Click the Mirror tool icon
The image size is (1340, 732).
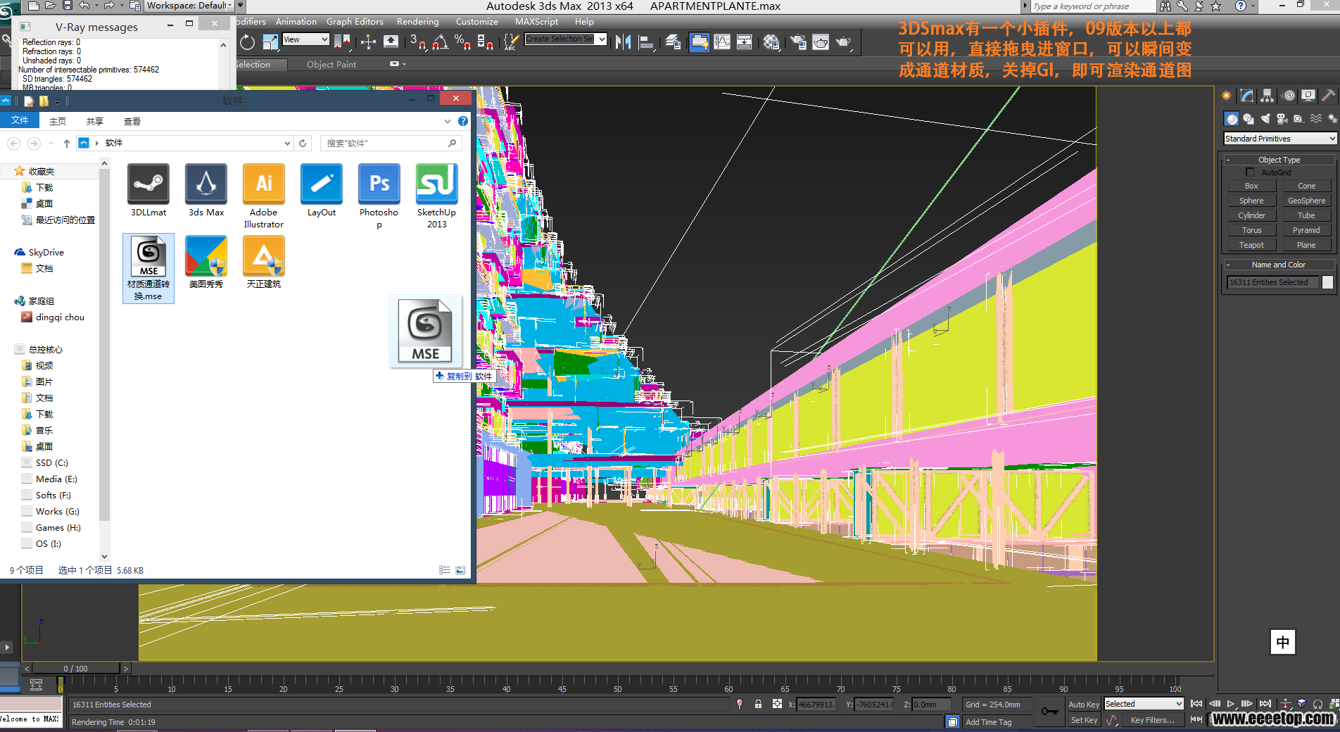[623, 42]
